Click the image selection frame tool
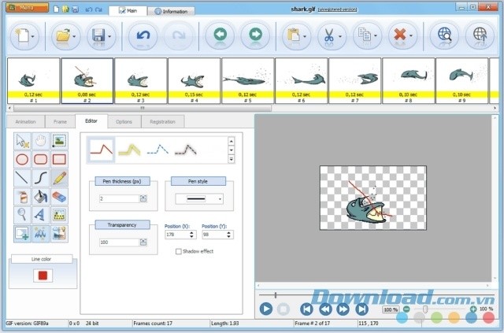The width and height of the screenshot is (504, 333). (60, 141)
